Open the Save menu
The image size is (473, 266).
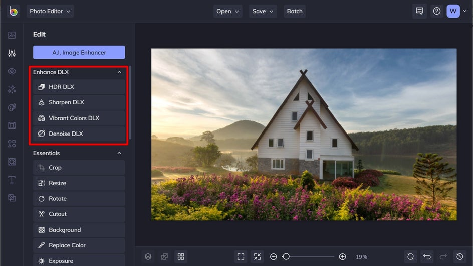263,11
